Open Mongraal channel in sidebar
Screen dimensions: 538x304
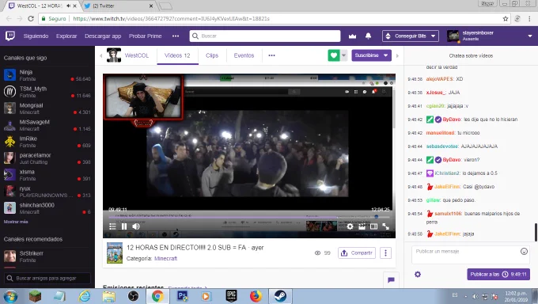(x=47, y=108)
